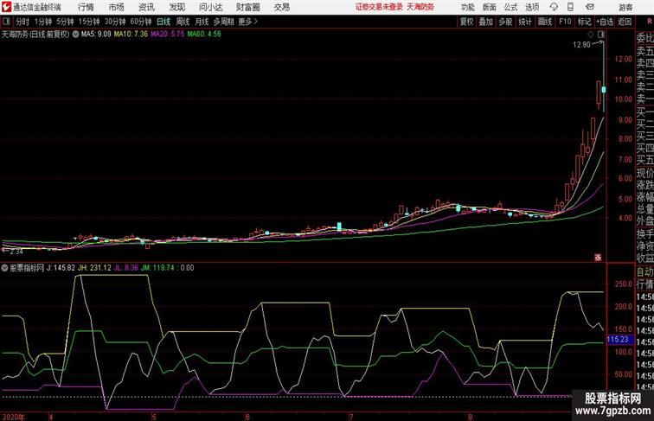
Task: Click the 2020年 time axis label
Action: tap(14, 417)
